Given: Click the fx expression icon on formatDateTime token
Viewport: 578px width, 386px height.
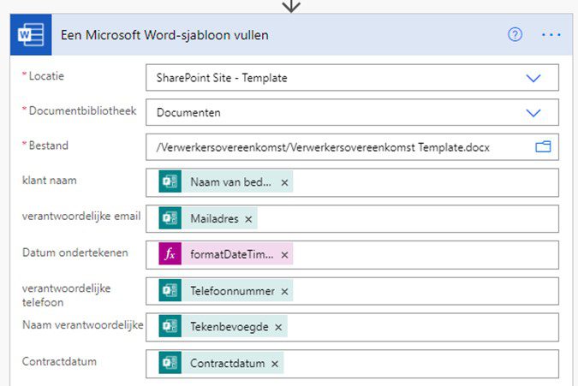Looking at the screenshot, I should point(170,254).
